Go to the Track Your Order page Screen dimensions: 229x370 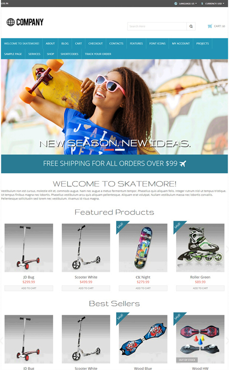click(x=98, y=54)
